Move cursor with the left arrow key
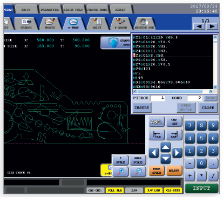The width and height of the screenshot is (223, 197). click(x=154, y=153)
